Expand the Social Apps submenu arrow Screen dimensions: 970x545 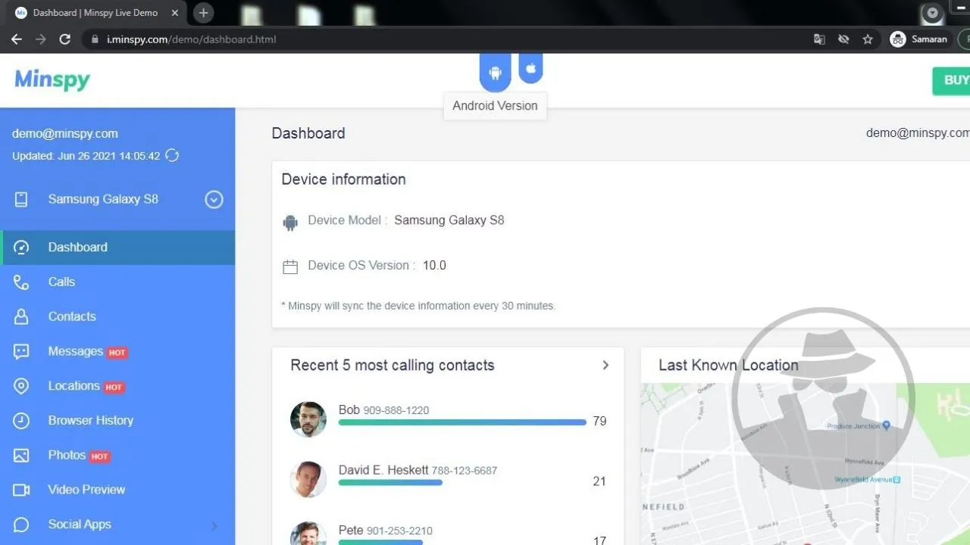point(214,525)
